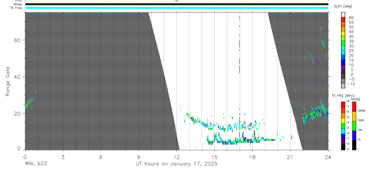Click x-axis tick label '21'
Screen dimensions: 369x170
pyautogui.click(x=290, y=157)
